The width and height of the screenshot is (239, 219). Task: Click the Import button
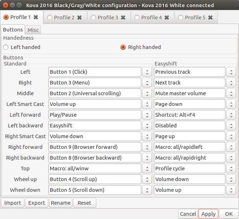point(13,203)
